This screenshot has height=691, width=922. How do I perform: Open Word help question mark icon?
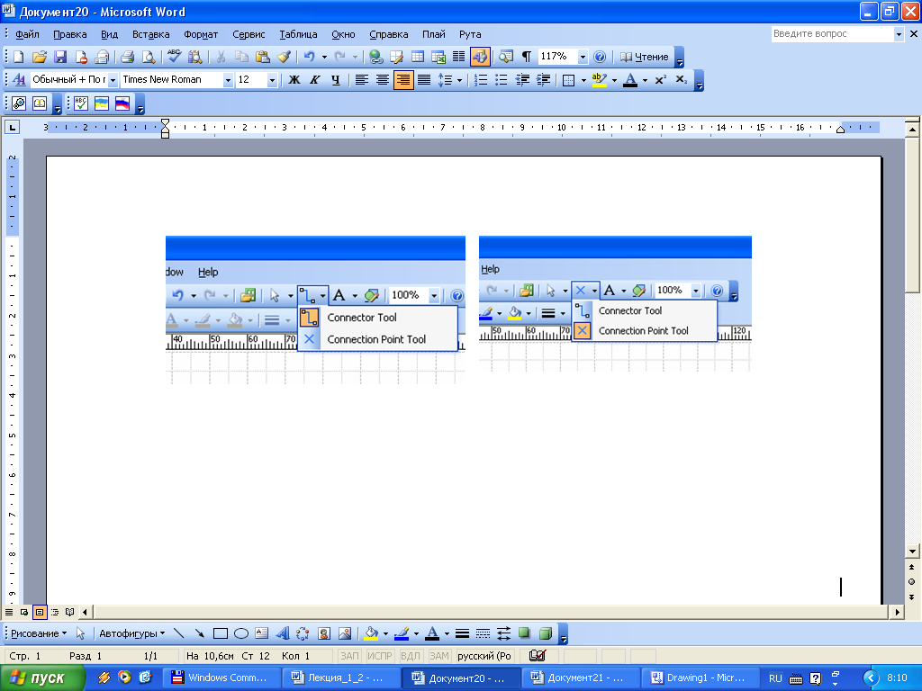coord(599,57)
